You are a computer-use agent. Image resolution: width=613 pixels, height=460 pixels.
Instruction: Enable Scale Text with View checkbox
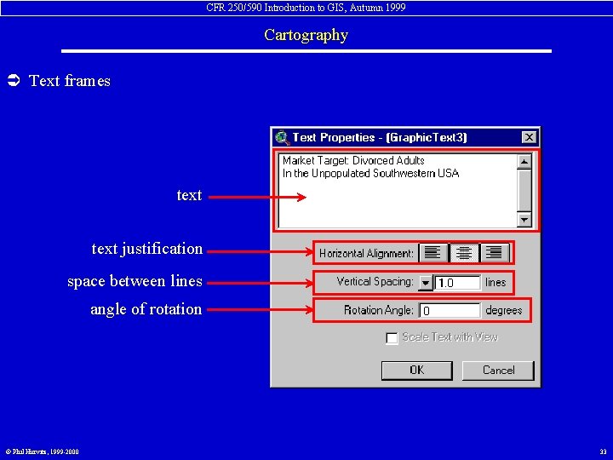[x=392, y=337]
